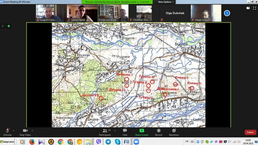Show next participants with blue arrow

[x=227, y=13]
